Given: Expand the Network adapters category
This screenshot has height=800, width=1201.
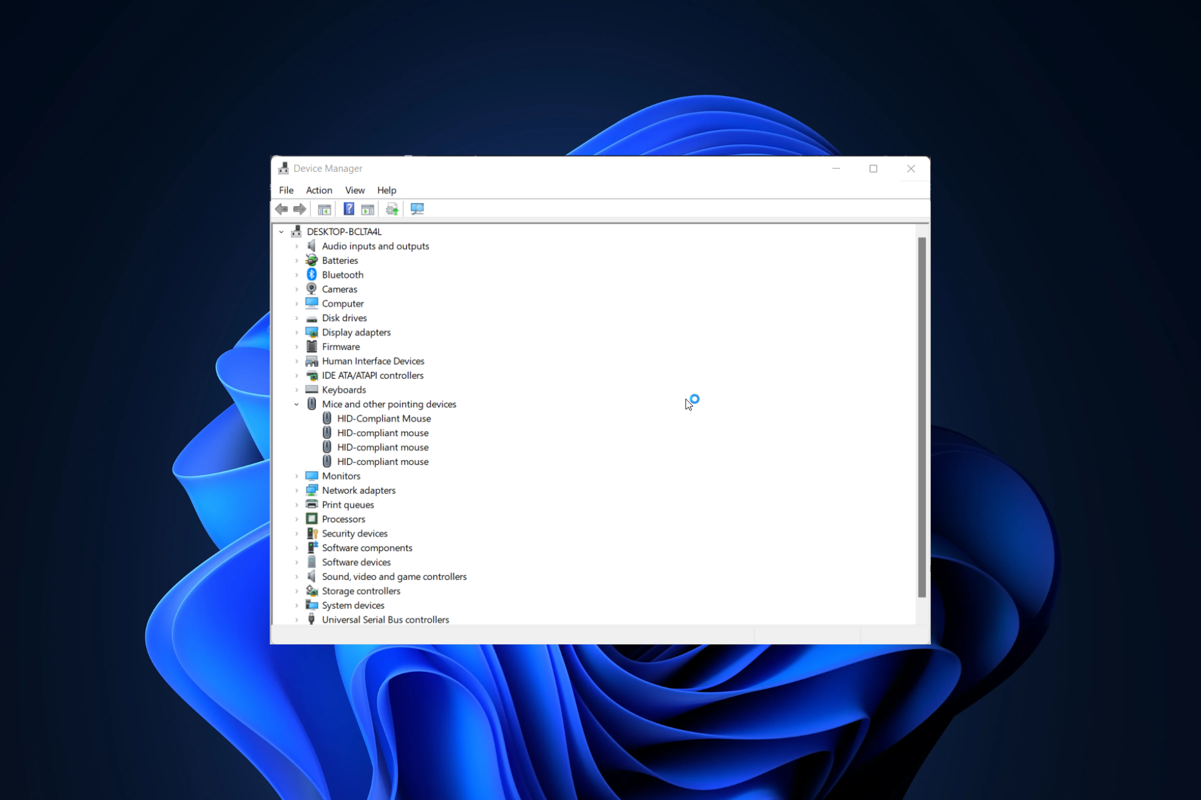Looking at the screenshot, I should [296, 490].
